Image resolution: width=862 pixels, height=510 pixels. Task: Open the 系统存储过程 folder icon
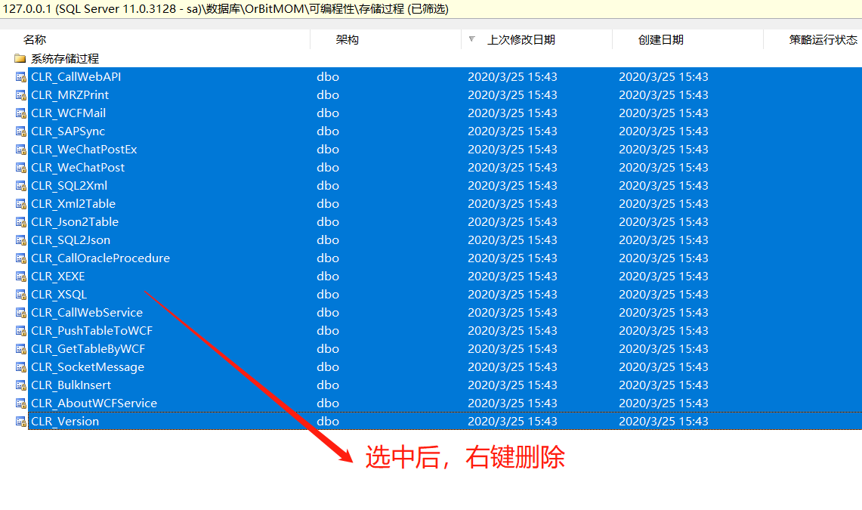[x=20, y=59]
